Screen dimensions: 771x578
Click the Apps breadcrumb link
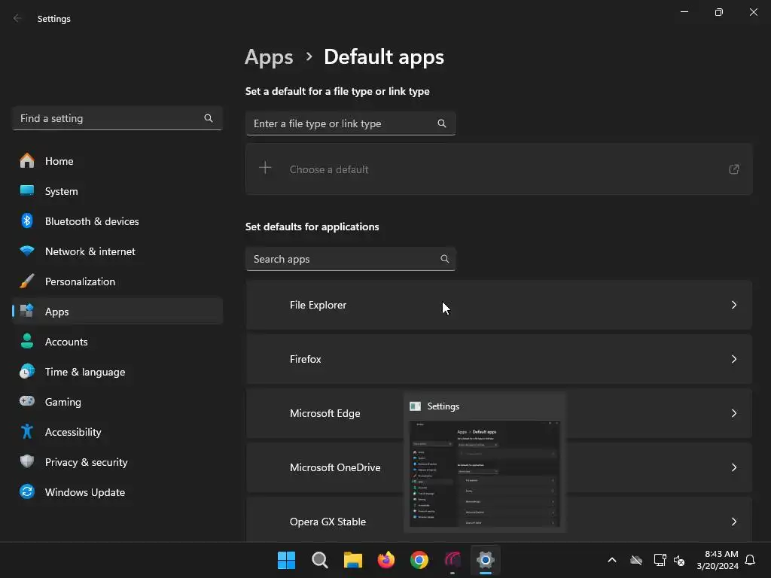(x=269, y=57)
